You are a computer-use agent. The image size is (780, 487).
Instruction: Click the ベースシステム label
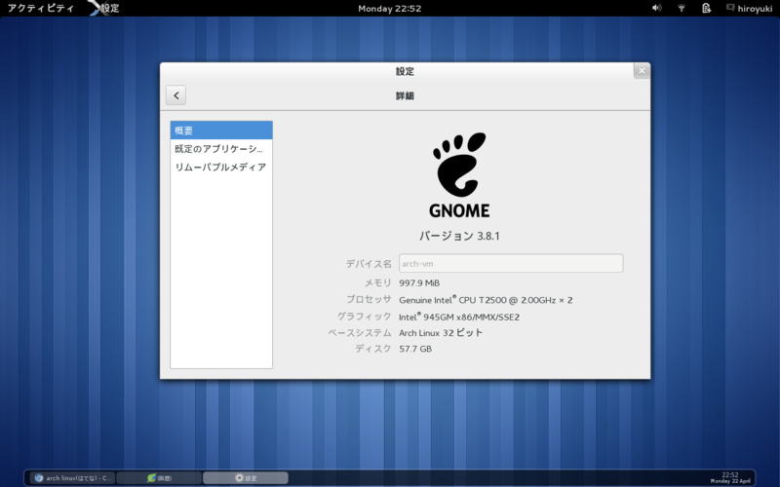coord(360,333)
